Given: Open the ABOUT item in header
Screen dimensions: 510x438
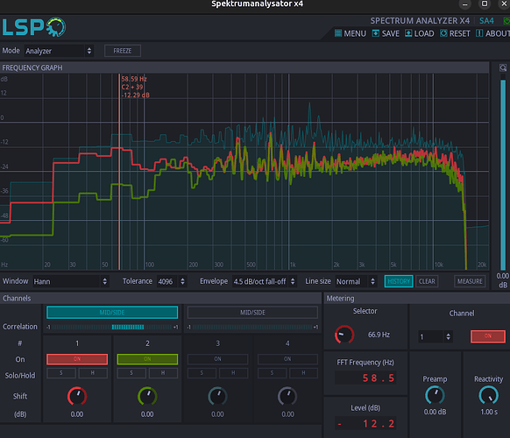Looking at the screenshot, I should coord(492,33).
